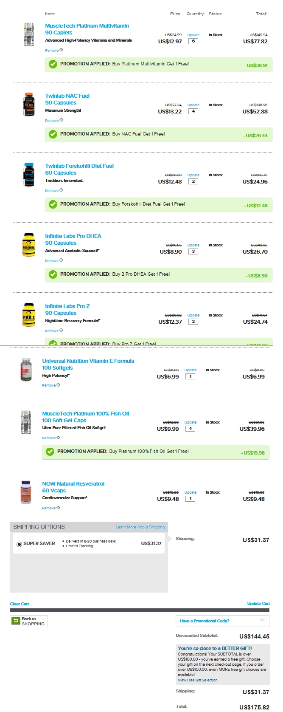Image resolution: width=283 pixels, height=712 pixels.
Task: Click the NAC Fuel quantity field
Action: click(193, 111)
